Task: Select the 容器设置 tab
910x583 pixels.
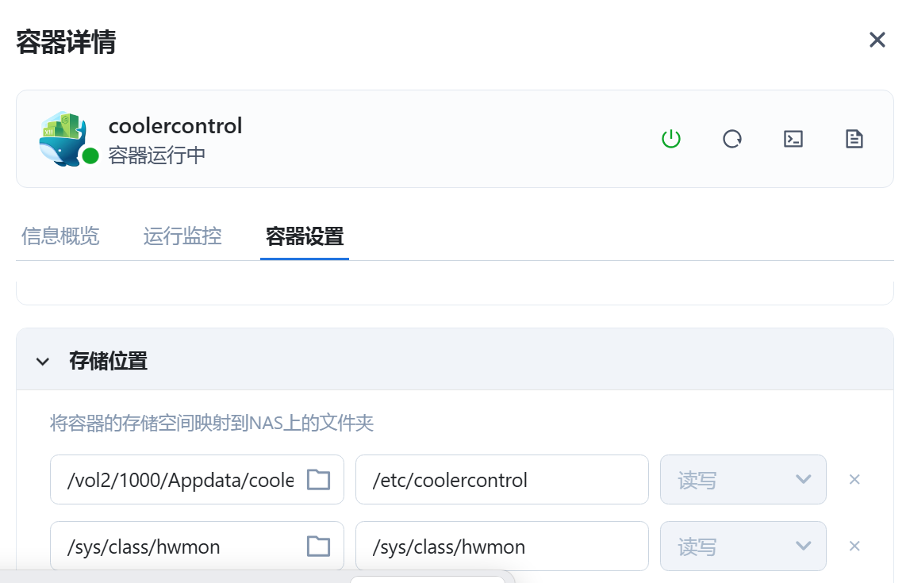Action: coord(305,236)
